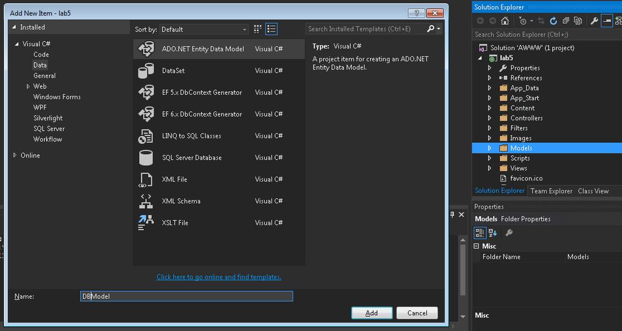Select Views folder in Solution Explorer
The width and height of the screenshot is (622, 331).
(519, 168)
